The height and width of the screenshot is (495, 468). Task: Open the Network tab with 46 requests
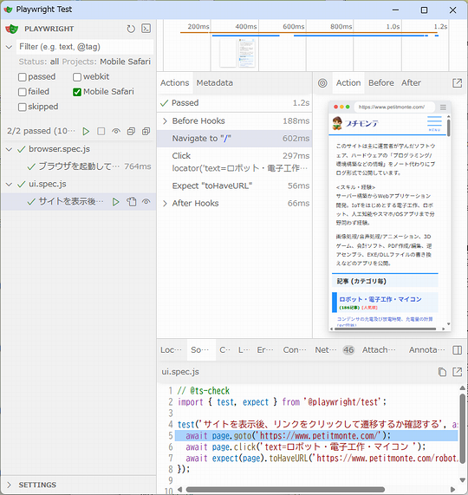pos(335,350)
